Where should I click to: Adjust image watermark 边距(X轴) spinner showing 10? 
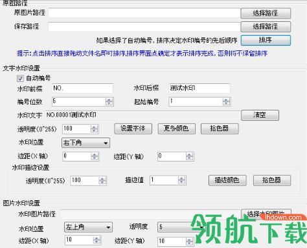click(x=97, y=240)
